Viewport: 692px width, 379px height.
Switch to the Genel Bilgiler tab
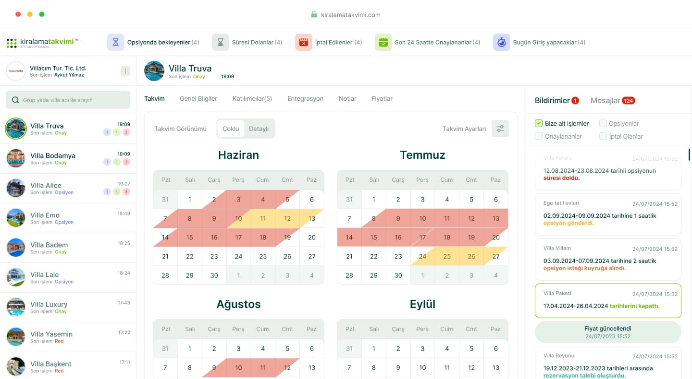[198, 98]
